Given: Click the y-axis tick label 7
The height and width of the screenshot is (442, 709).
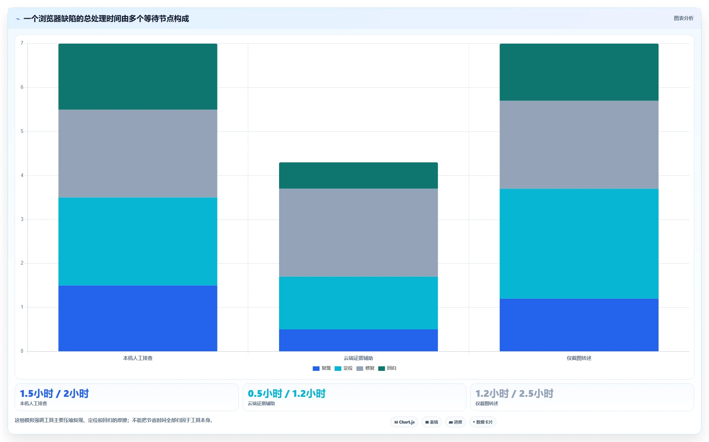Looking at the screenshot, I should click(22, 43).
